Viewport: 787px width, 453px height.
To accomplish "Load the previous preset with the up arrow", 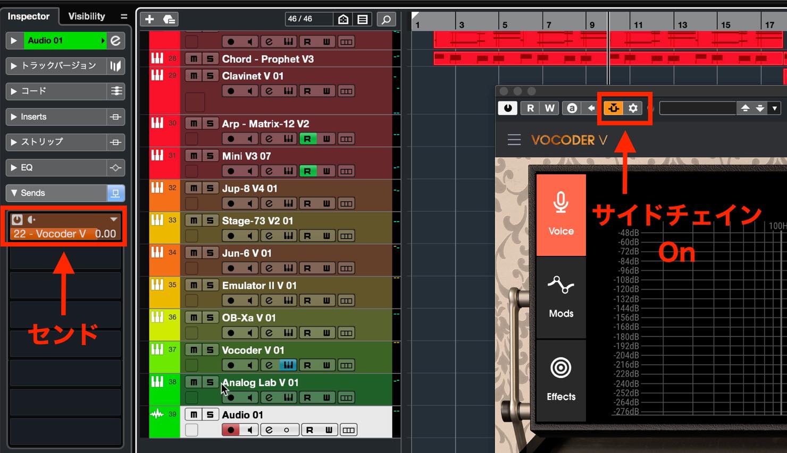I will pos(745,108).
